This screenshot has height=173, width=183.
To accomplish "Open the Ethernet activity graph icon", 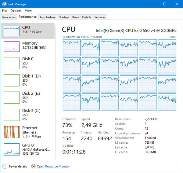I will (12, 132).
